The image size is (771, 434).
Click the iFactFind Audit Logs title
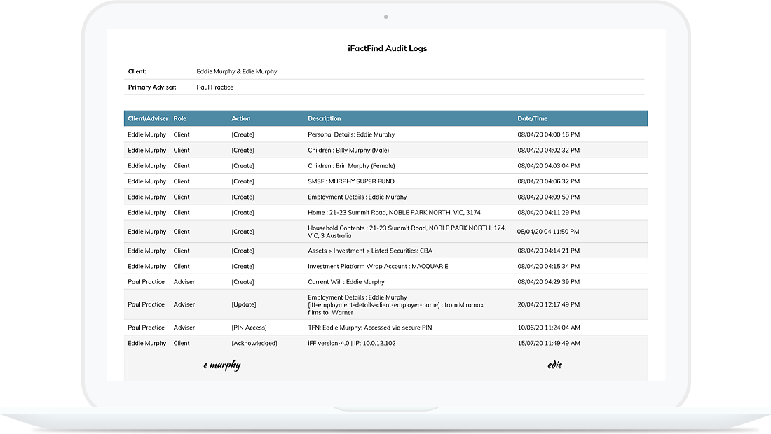(388, 48)
